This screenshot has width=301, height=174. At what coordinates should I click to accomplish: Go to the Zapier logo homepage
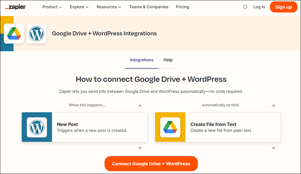click(15, 7)
